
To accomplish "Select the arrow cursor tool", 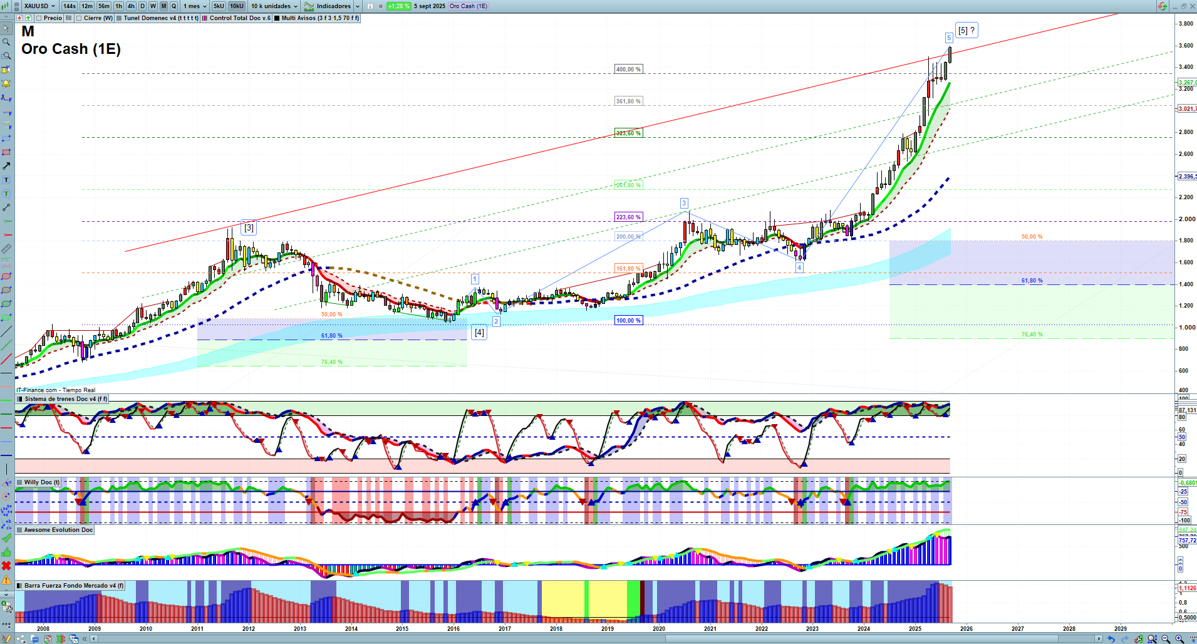I will tap(6, 28).
